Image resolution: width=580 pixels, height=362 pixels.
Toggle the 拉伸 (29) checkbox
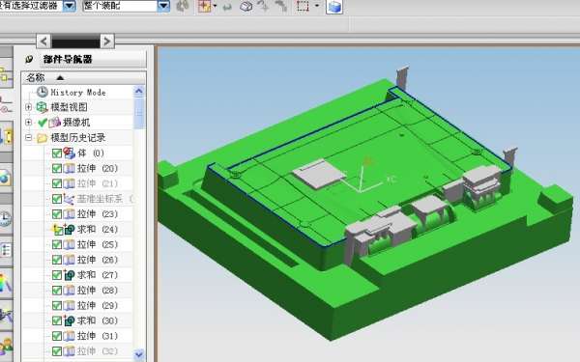click(x=57, y=305)
